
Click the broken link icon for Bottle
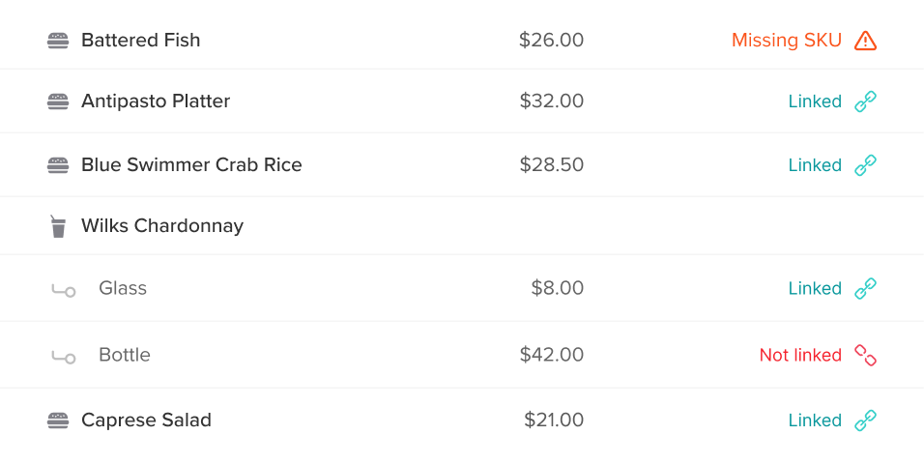pyautogui.click(x=865, y=355)
